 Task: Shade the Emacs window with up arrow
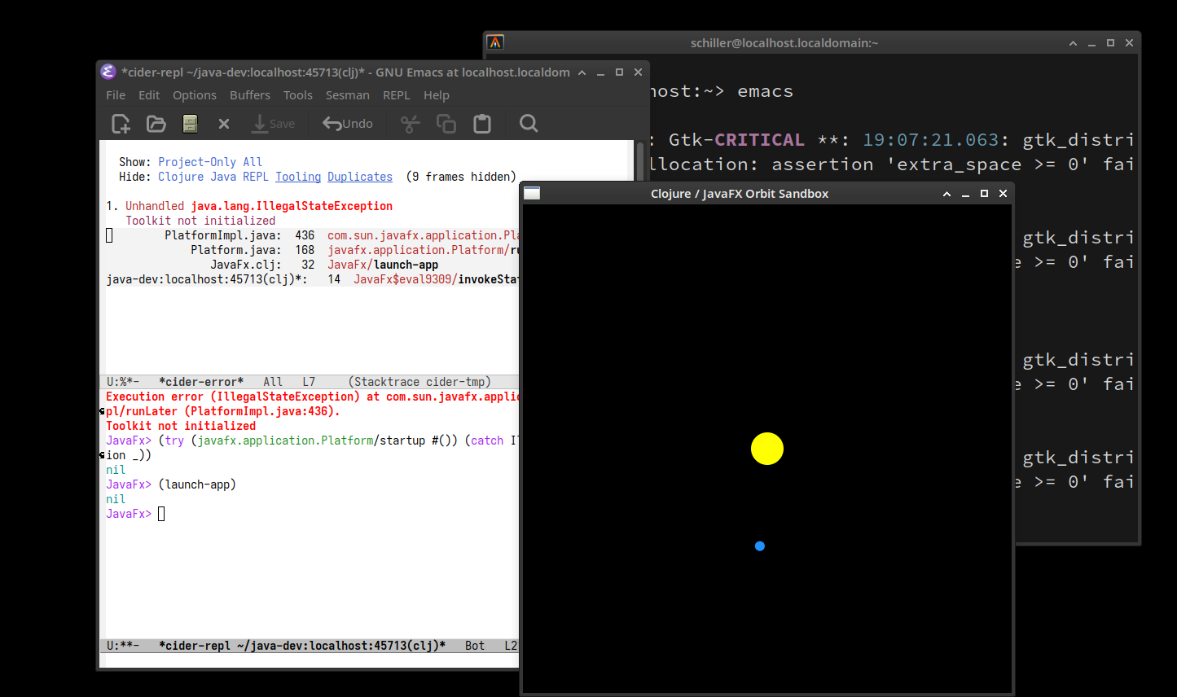coord(582,72)
